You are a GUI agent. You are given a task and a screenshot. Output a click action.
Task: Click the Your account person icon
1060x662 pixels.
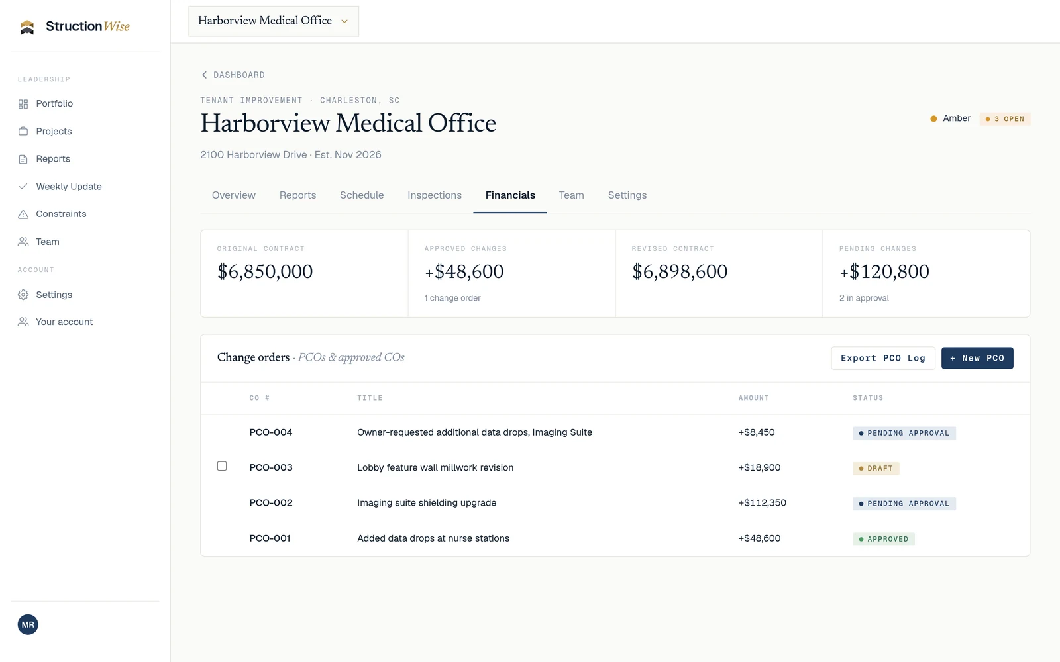pyautogui.click(x=23, y=322)
